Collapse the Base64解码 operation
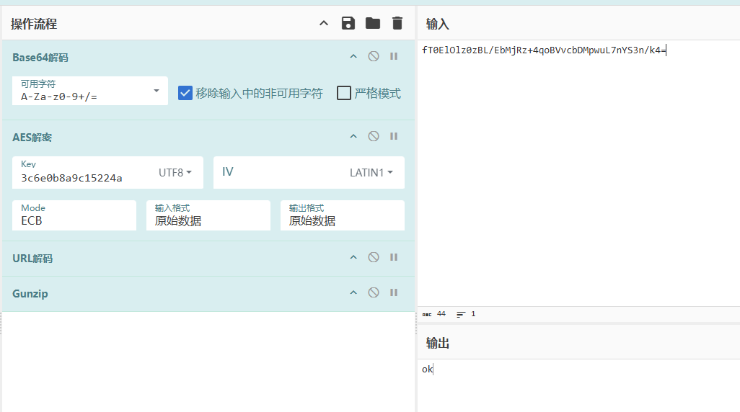Viewport: 740px width, 412px height. coord(353,57)
